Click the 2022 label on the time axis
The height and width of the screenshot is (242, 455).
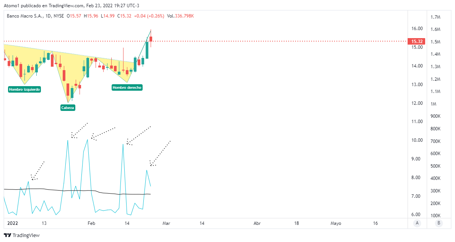pyautogui.click(x=13, y=223)
